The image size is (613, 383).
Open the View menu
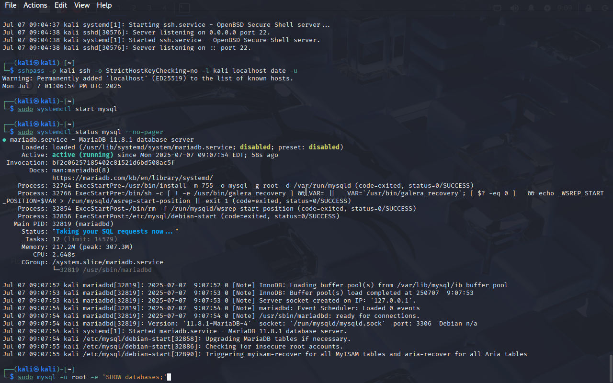click(x=82, y=5)
